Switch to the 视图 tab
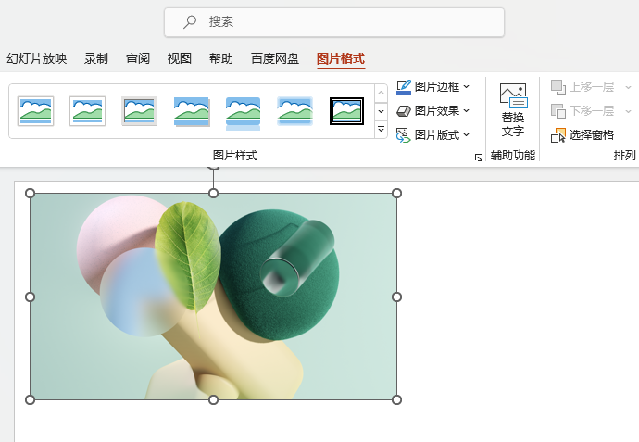This screenshot has width=639, height=442. coord(180,58)
